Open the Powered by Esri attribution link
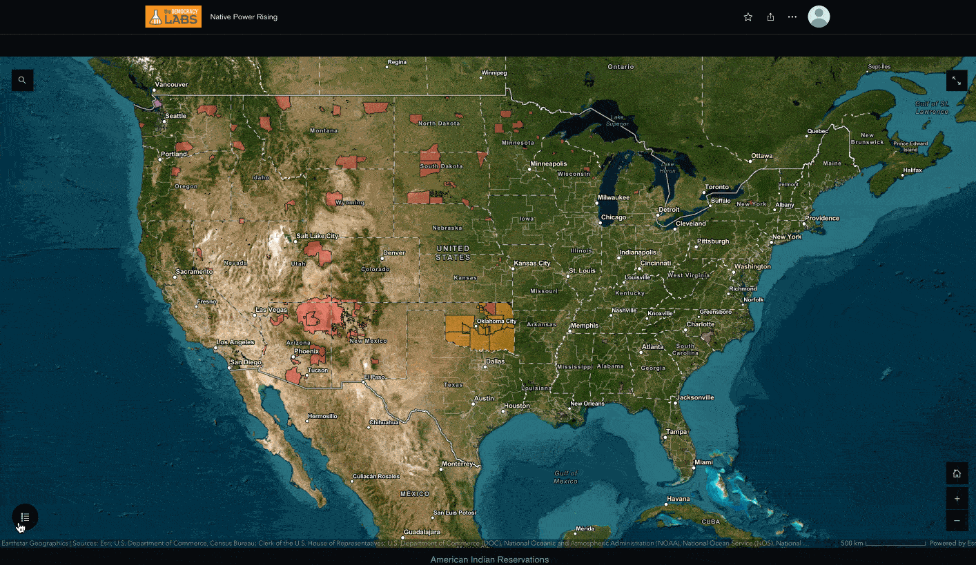The width and height of the screenshot is (976, 565). click(953, 543)
